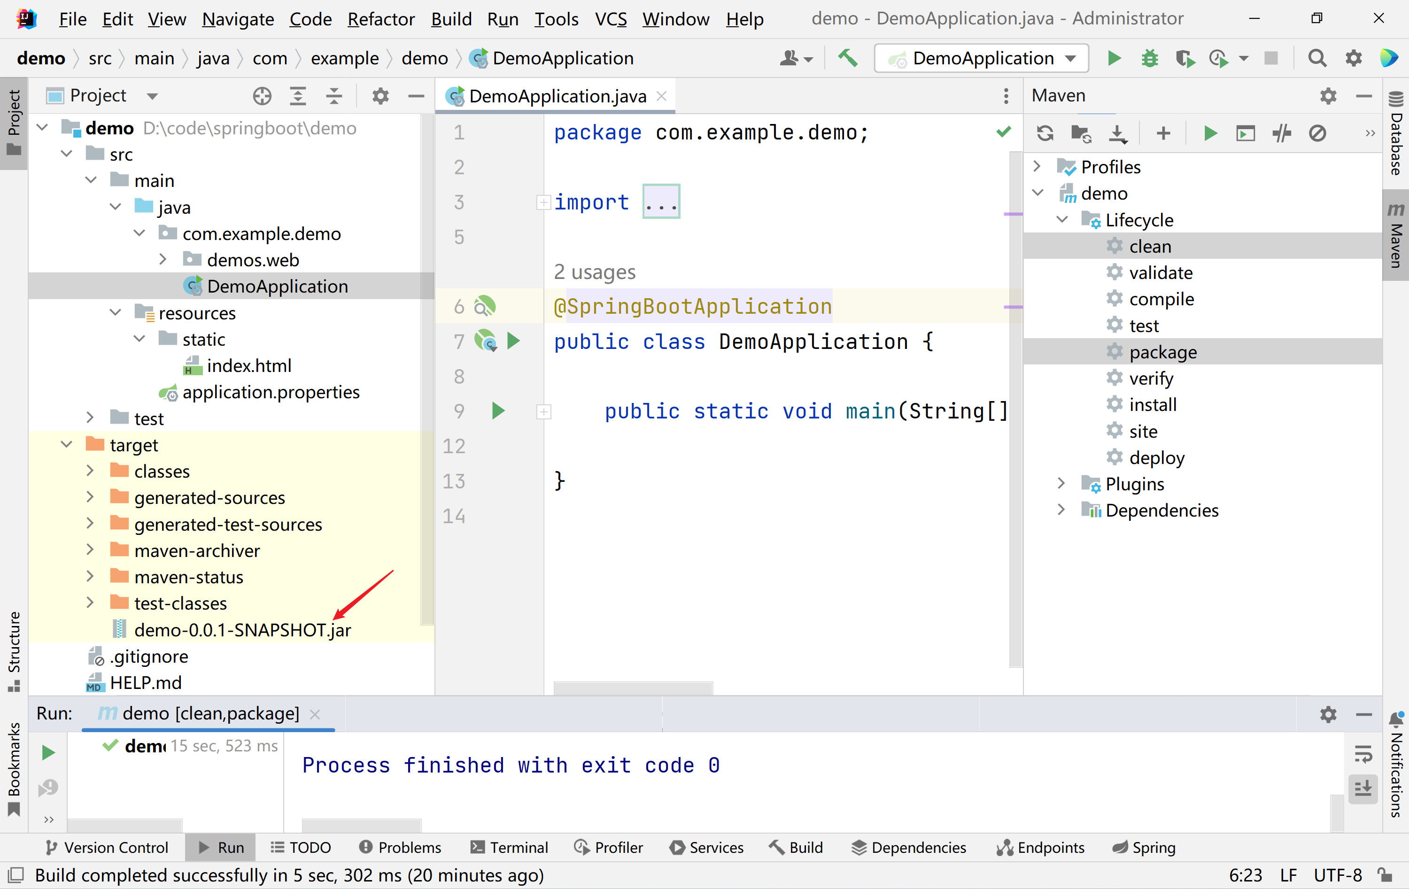This screenshot has width=1409, height=889.
Task: Collapse the target folder in project tree
Action: coord(66,445)
